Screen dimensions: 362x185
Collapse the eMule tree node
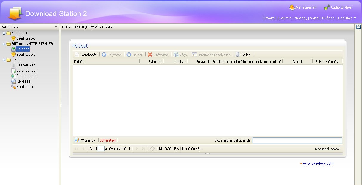pos(4,60)
